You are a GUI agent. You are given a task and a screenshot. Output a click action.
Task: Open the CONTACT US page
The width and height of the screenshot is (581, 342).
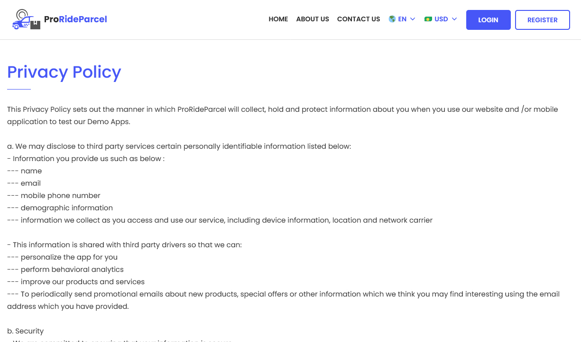coord(359,19)
